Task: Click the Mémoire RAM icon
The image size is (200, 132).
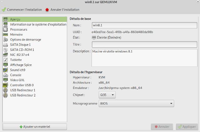Action: pos(6,35)
